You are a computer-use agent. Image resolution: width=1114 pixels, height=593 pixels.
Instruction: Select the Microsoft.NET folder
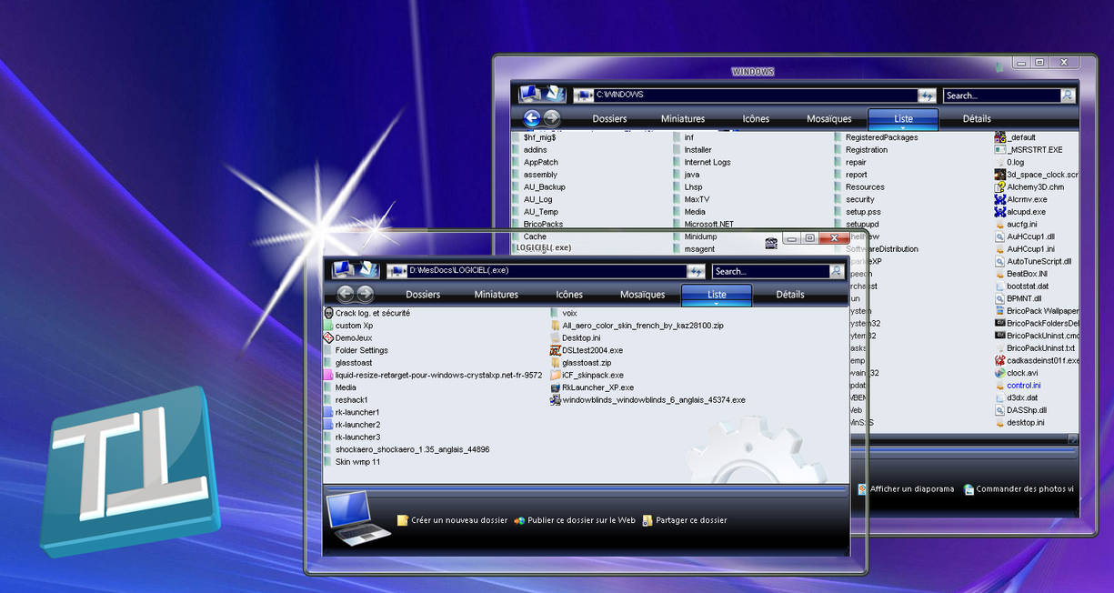point(704,224)
